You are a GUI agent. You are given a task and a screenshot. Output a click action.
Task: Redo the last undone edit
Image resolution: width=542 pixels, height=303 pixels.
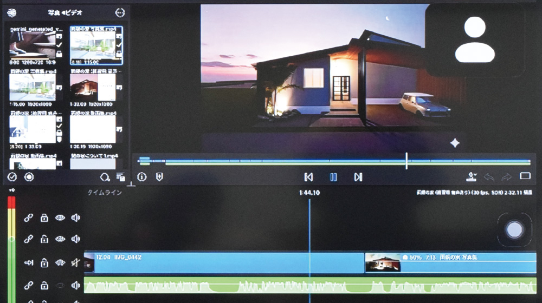pyautogui.click(x=507, y=177)
